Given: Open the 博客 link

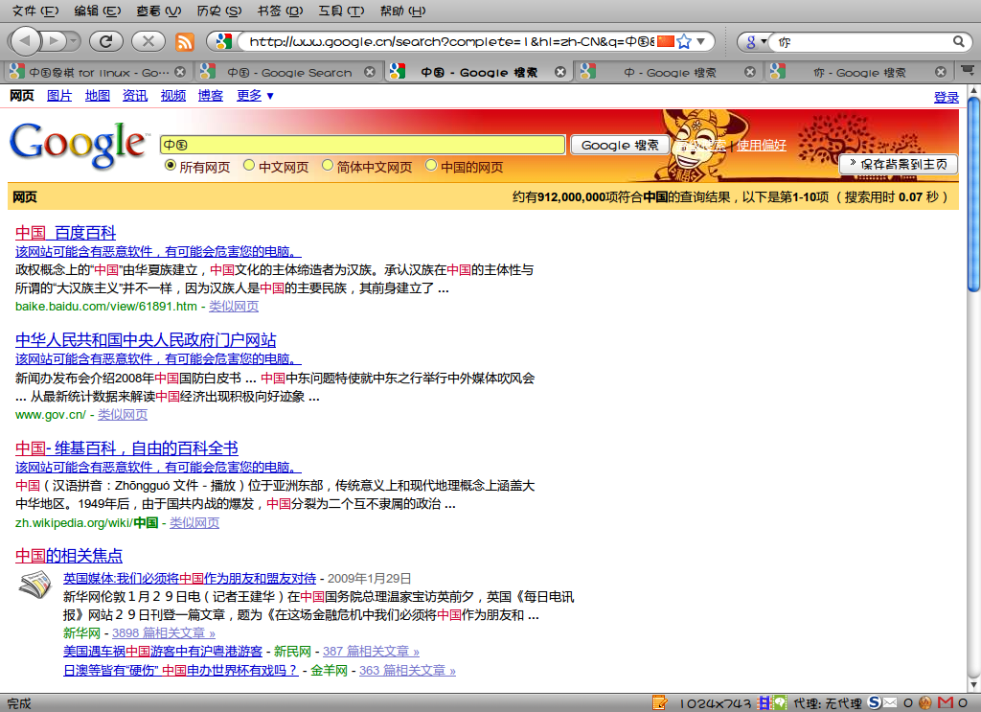Looking at the screenshot, I should coord(211,96).
